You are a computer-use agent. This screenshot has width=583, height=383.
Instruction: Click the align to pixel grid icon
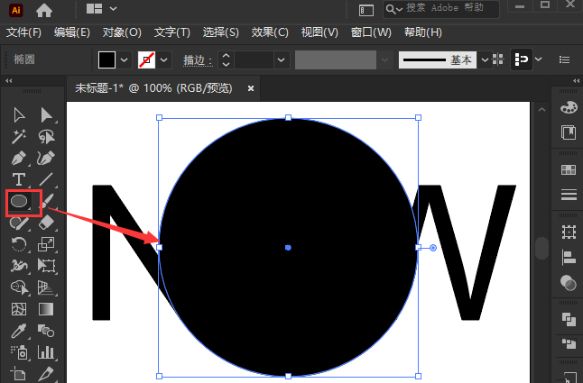coord(498,59)
